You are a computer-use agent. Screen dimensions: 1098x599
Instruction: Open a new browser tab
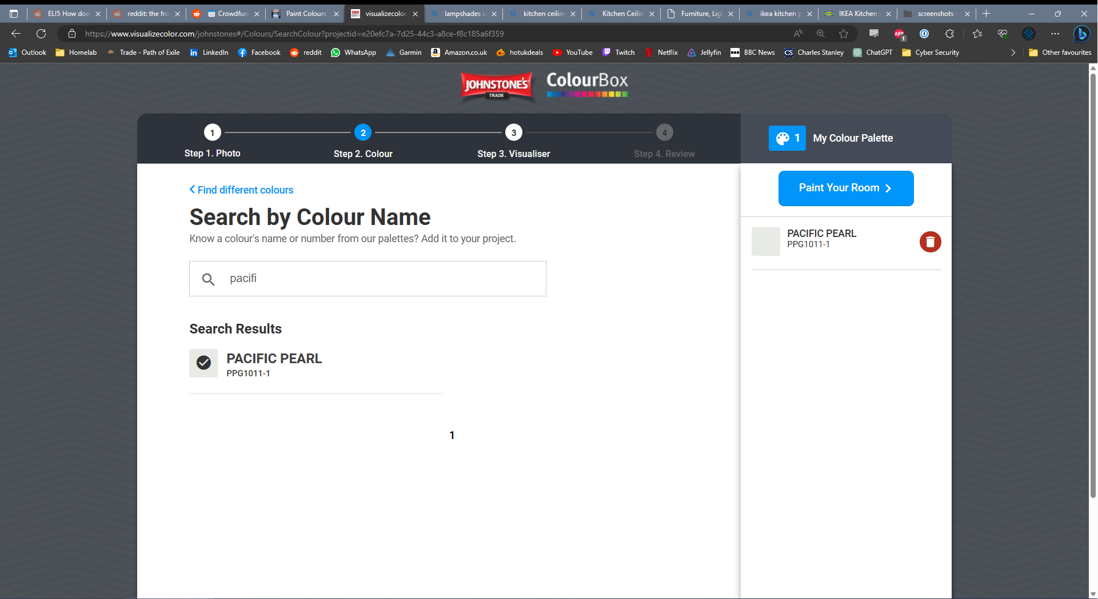[x=986, y=13]
